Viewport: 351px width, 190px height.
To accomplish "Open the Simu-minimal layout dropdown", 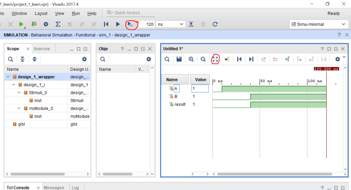I will coord(318,24).
